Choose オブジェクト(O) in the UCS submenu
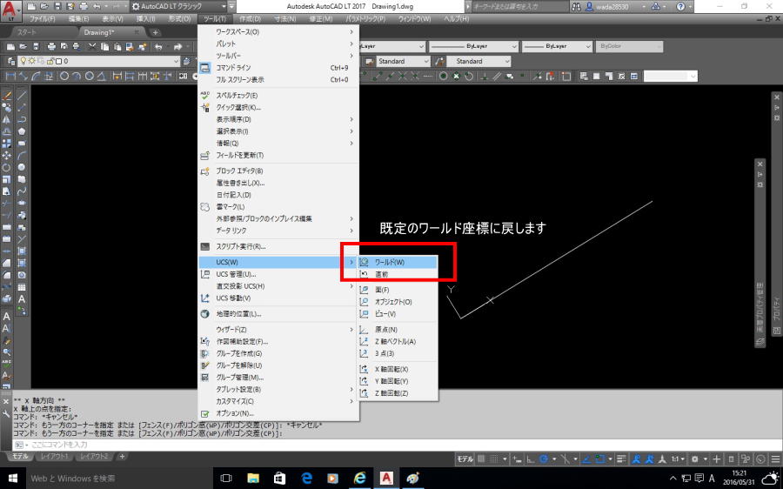Viewport: 783px width, 489px height. coord(398,302)
